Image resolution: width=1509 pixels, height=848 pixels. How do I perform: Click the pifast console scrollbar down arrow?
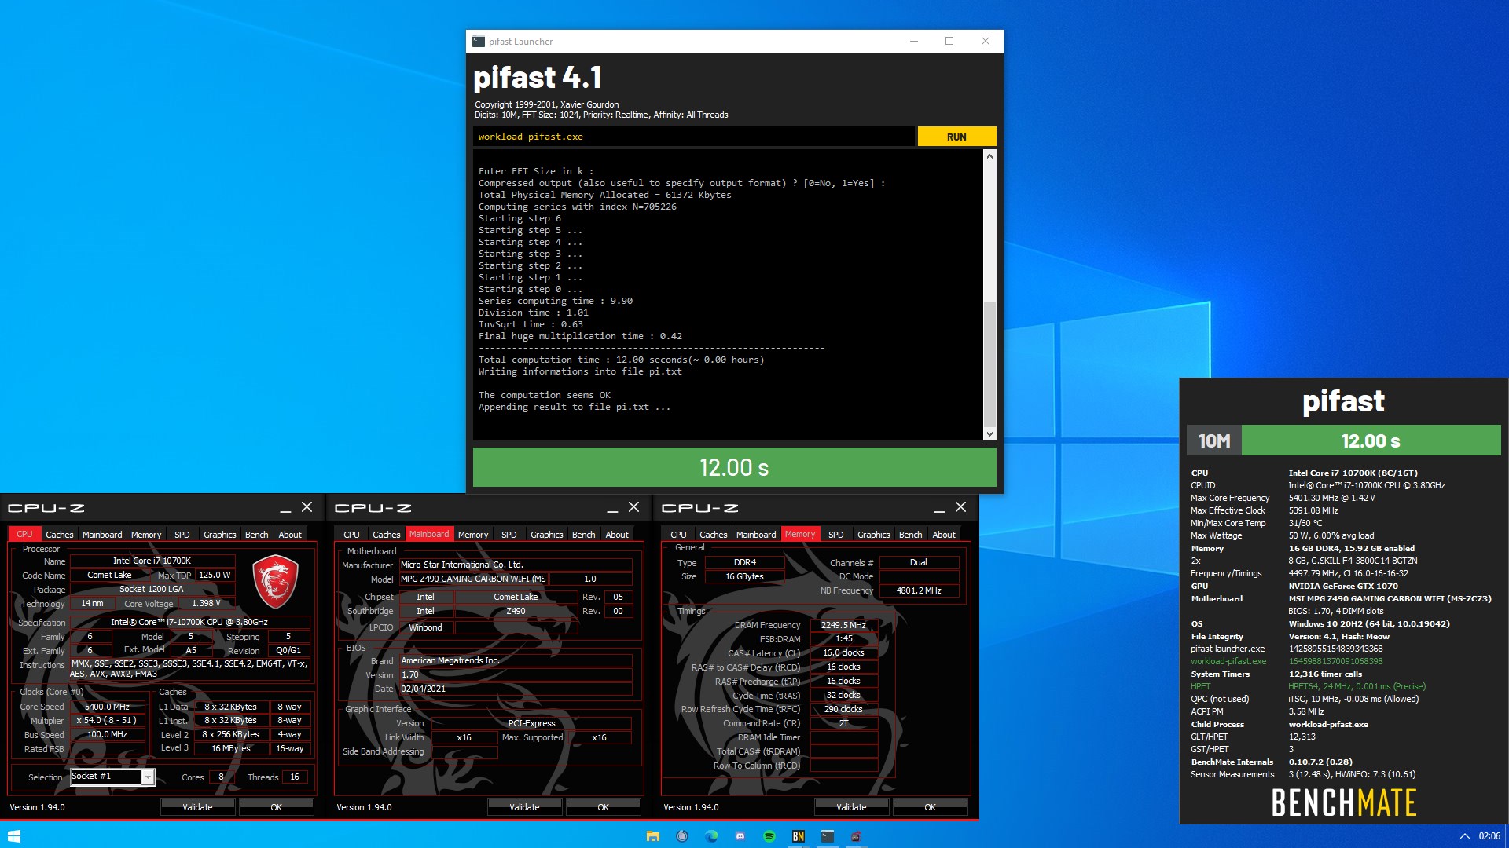pyautogui.click(x=989, y=433)
